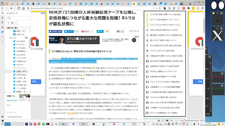Open the Downloads panel

tap(2, 18)
